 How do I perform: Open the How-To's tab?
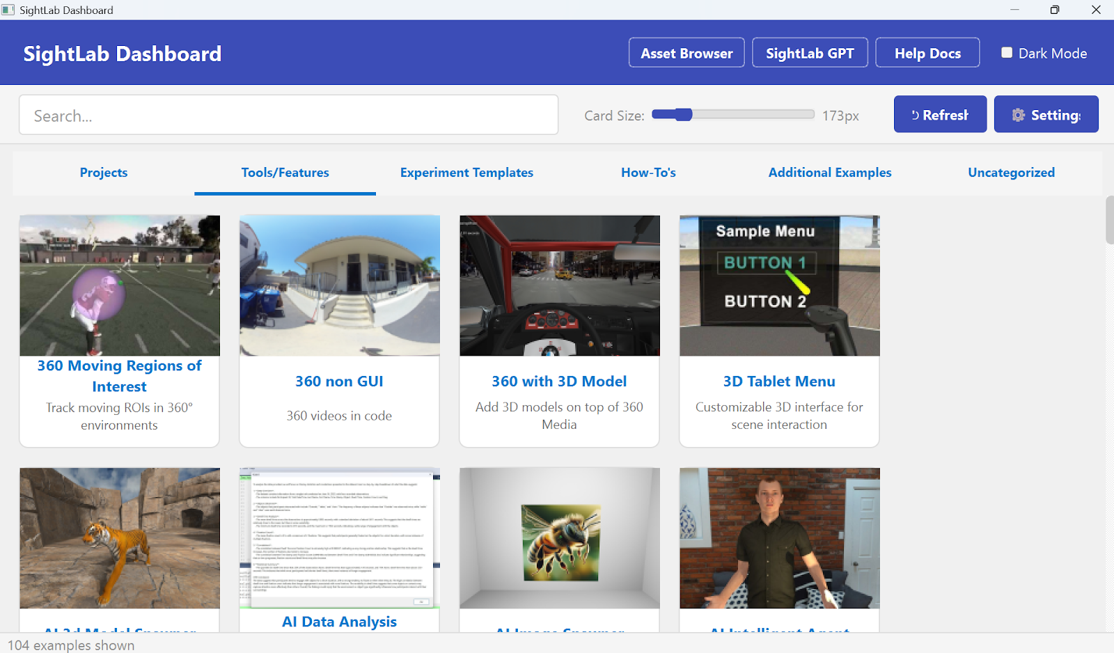648,173
